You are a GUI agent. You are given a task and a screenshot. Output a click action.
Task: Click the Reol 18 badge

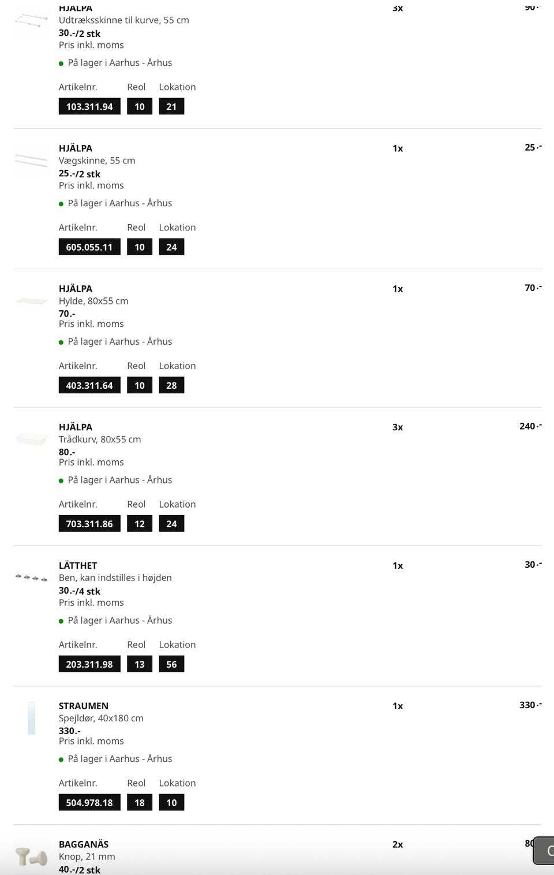pos(140,802)
